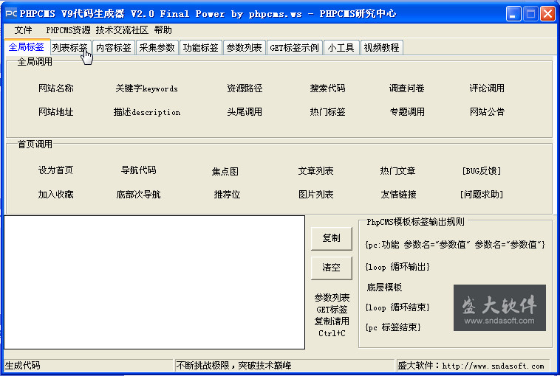Click the 复制 button
The height and width of the screenshot is (376, 560).
[x=332, y=238]
